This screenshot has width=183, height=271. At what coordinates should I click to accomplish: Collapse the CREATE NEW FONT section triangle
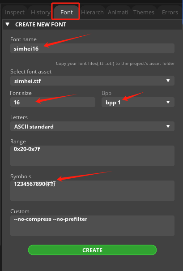[x=8, y=24]
